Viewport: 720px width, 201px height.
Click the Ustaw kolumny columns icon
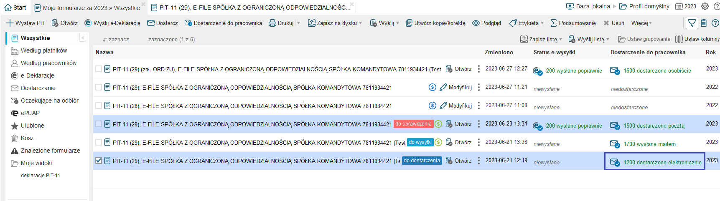click(679, 39)
